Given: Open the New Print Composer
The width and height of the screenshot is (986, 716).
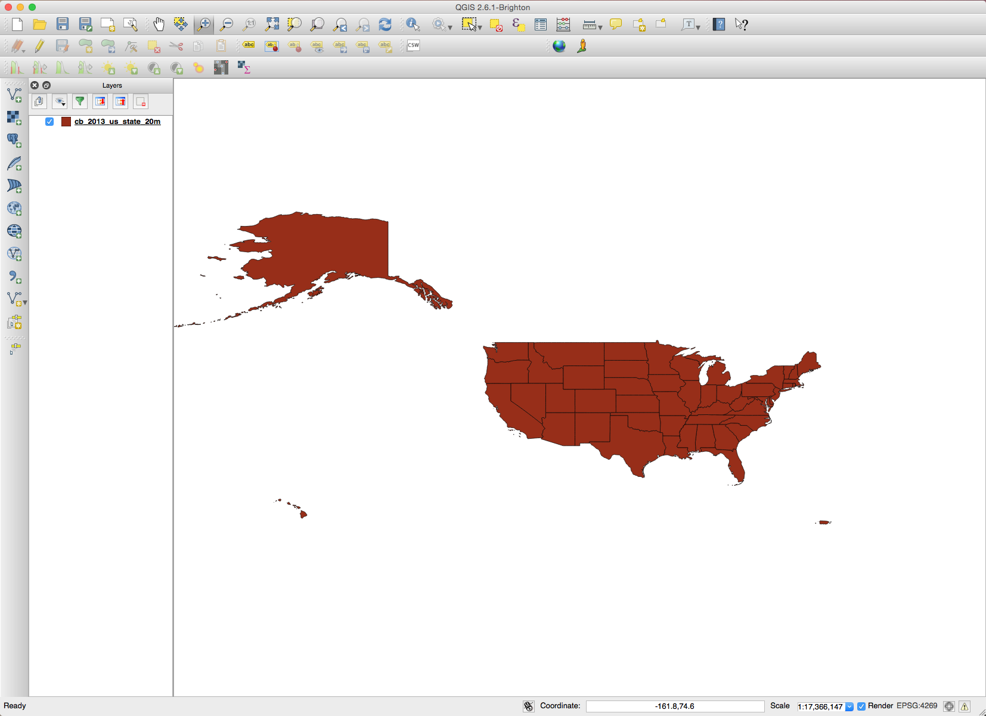Looking at the screenshot, I should click(108, 24).
